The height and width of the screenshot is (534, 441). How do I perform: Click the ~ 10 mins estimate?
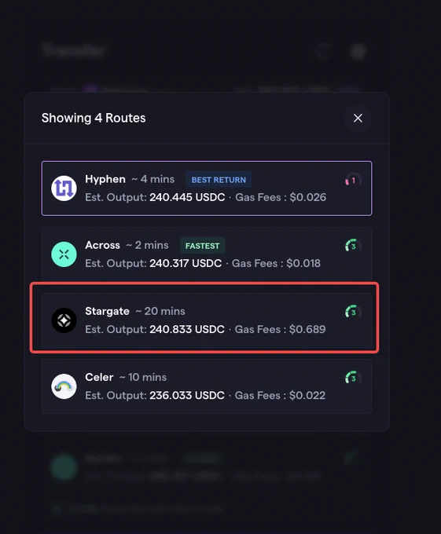tap(143, 378)
